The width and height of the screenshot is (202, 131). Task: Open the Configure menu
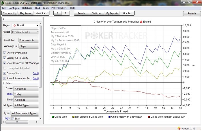click(14, 8)
